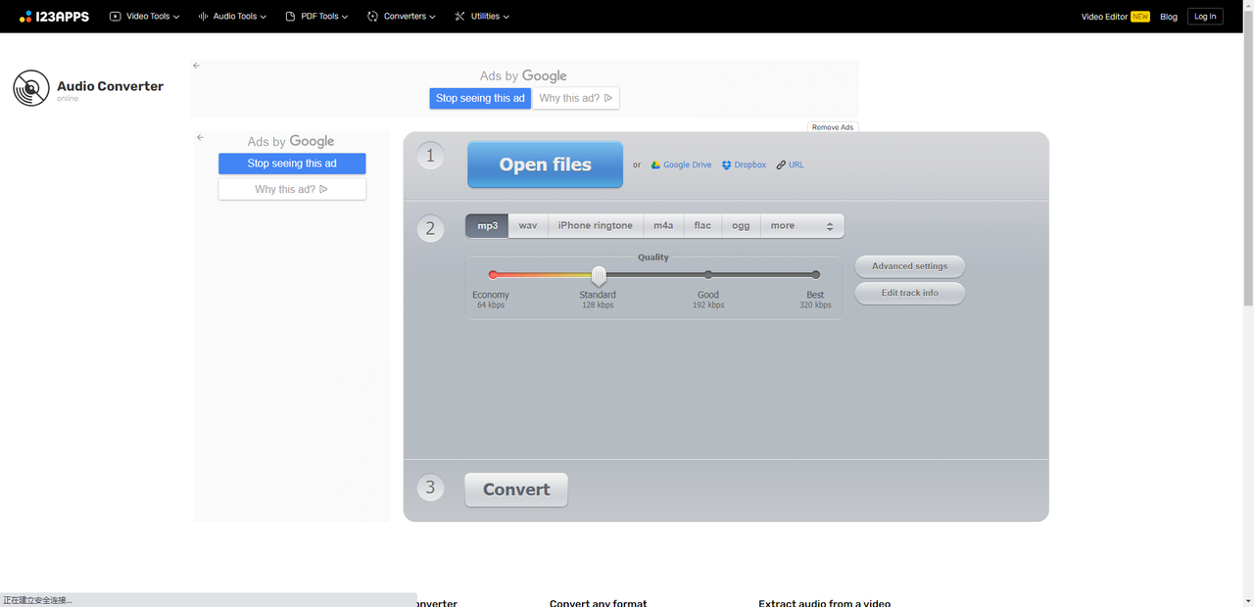Click the Video Tools play icon

116,17
